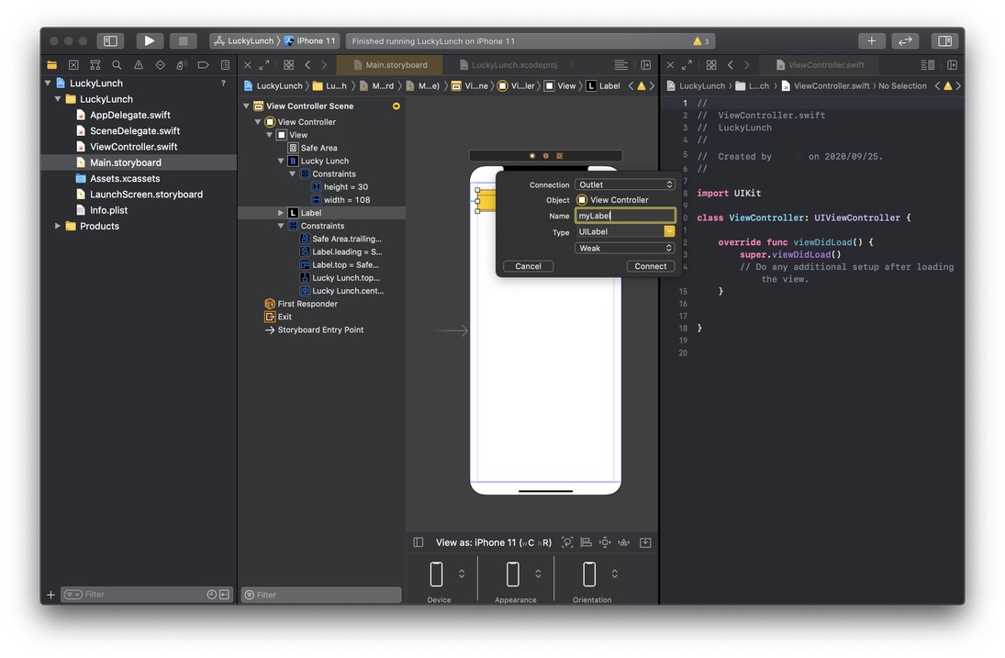Cancel the outlet connection popup
This screenshot has height=658, width=1005.
click(528, 266)
